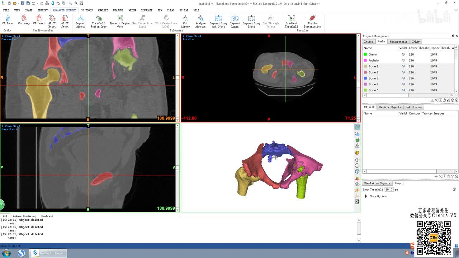The width and height of the screenshot is (459, 258).
Task: Run Segment Lung and Lobes
Action: coord(218,21)
